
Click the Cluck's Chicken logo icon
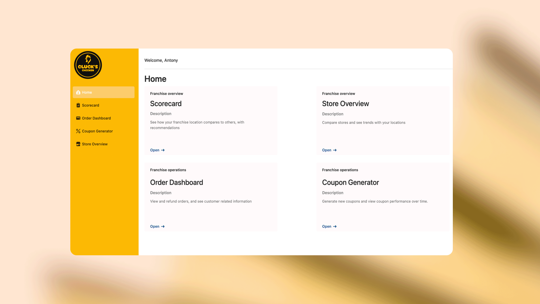(88, 65)
